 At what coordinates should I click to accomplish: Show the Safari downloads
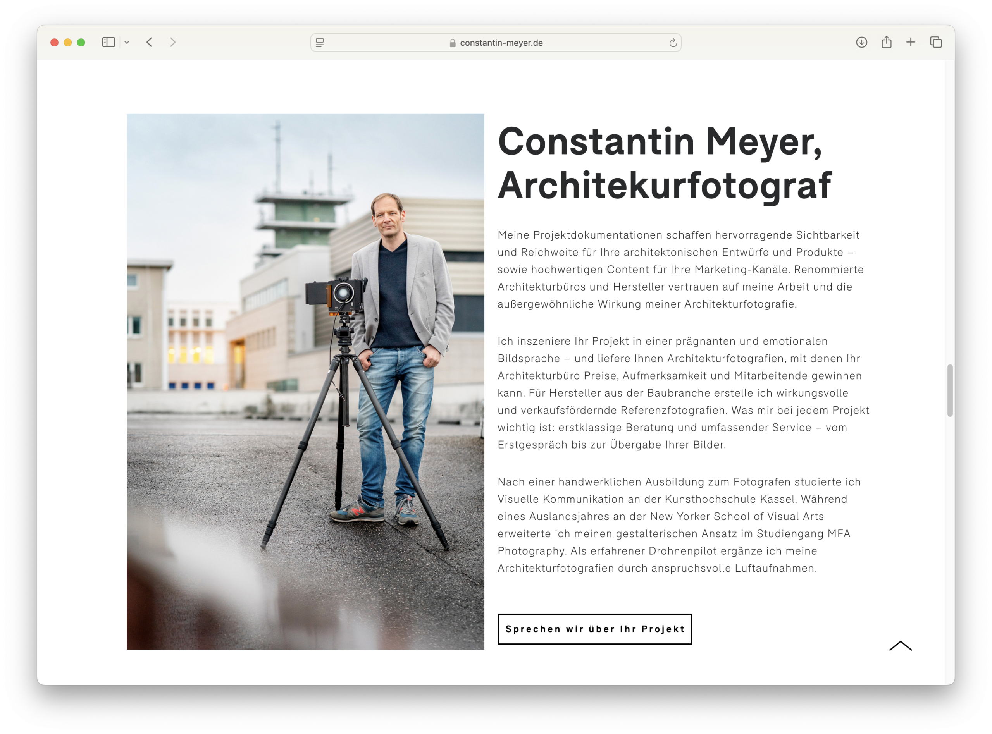(862, 42)
